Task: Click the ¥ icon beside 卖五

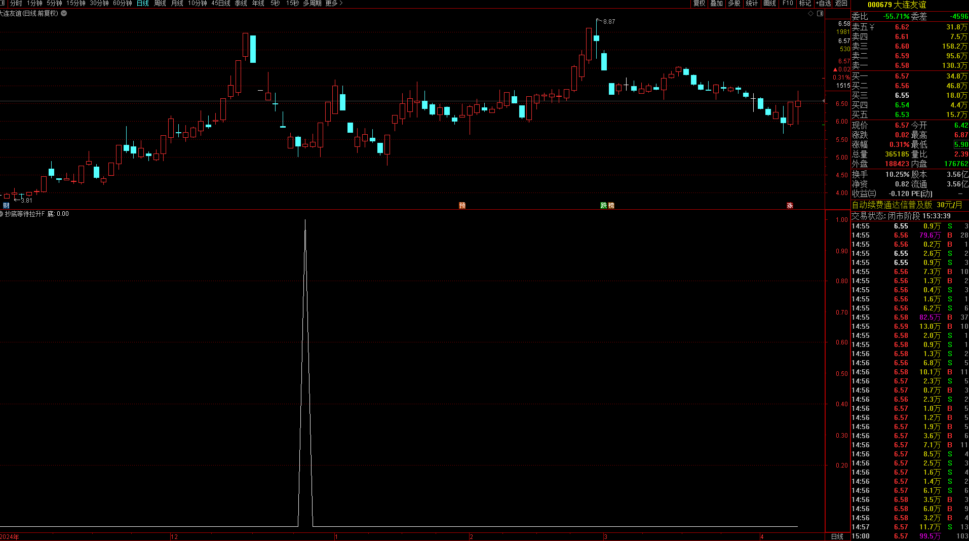Action: pos(872,27)
